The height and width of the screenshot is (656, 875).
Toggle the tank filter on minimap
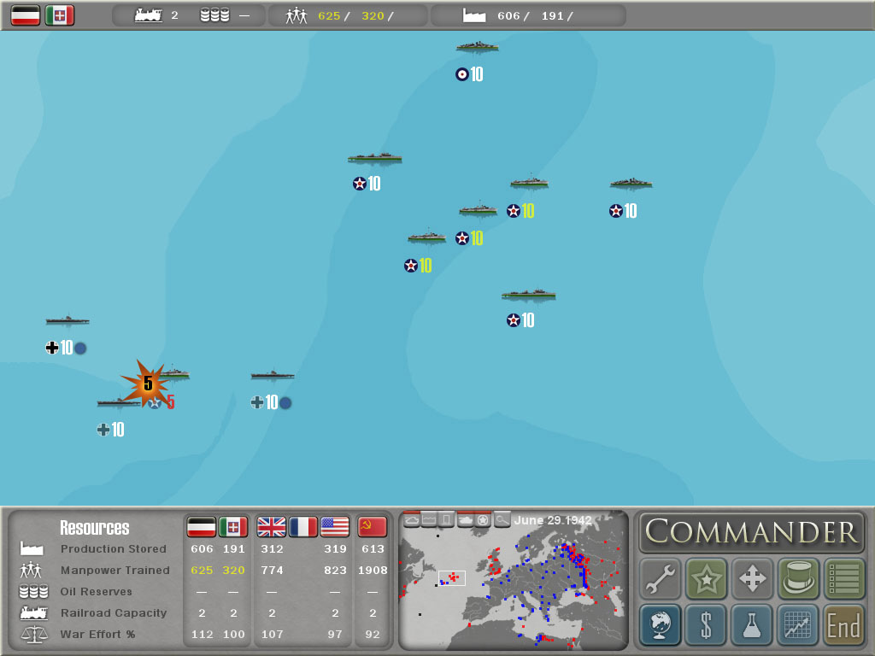[x=466, y=519]
